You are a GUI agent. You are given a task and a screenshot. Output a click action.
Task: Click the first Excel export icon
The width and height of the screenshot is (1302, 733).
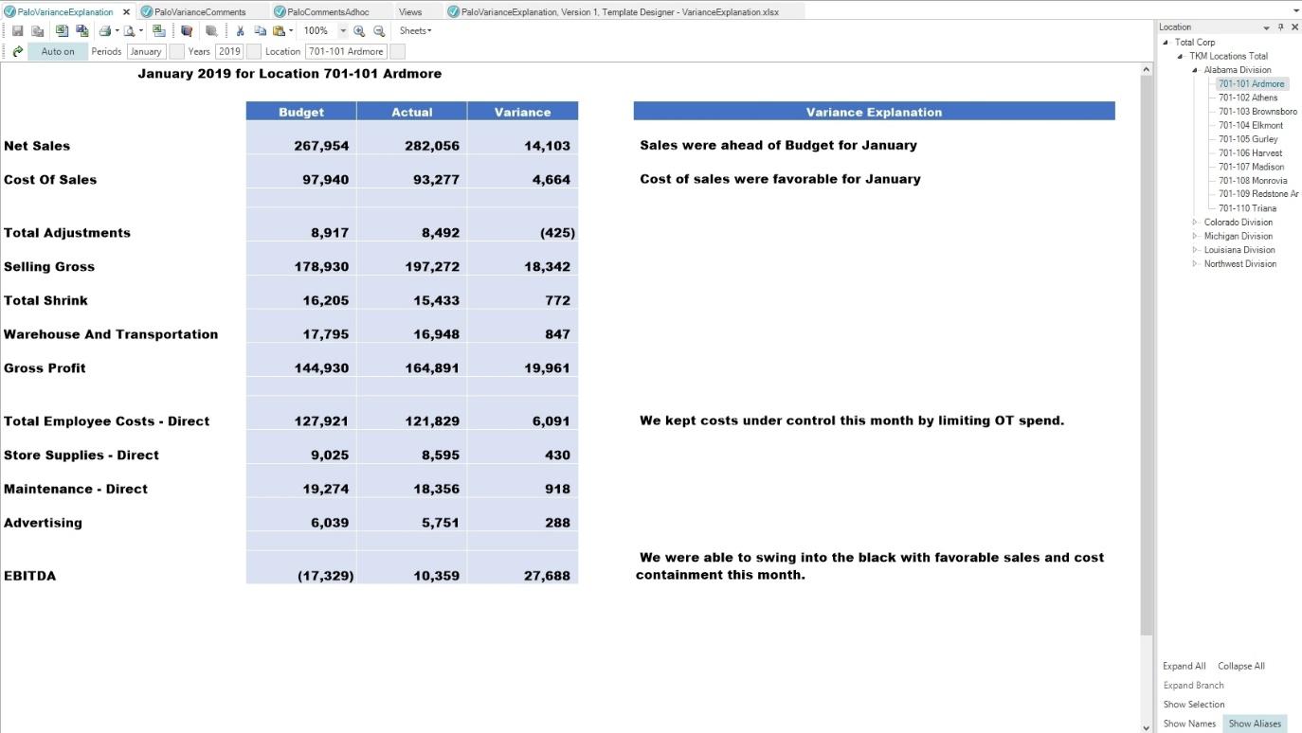point(62,31)
